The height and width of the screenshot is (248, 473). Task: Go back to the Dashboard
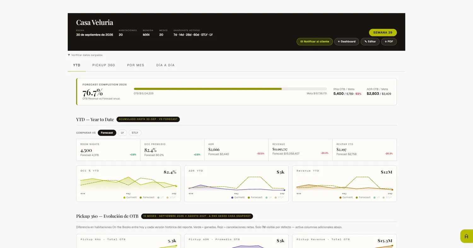[347, 42]
